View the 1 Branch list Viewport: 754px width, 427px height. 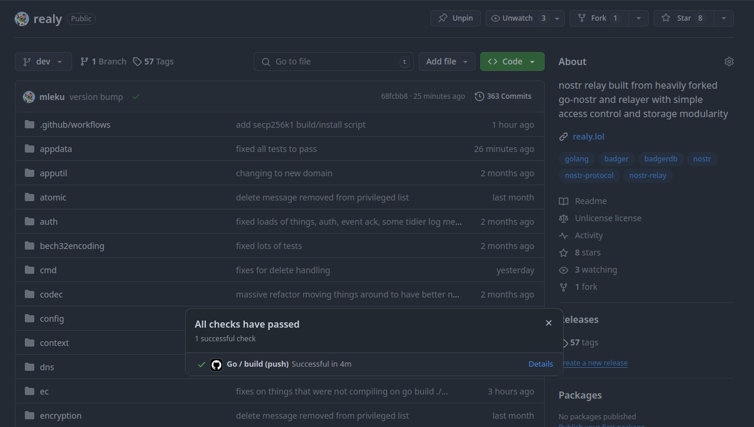pos(103,62)
